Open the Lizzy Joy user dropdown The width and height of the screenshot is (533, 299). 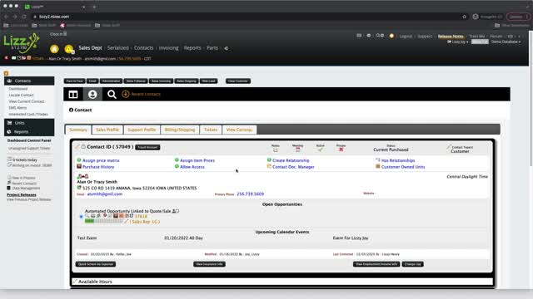coord(458,42)
